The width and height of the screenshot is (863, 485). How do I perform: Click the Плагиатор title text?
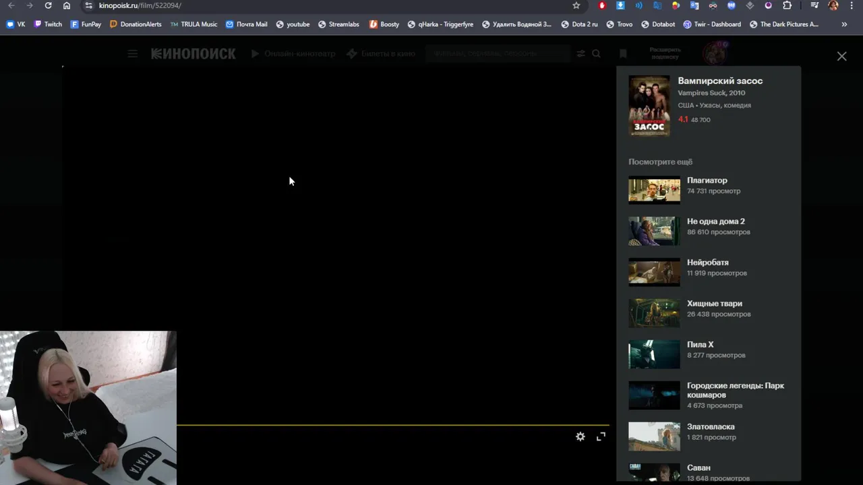click(707, 180)
